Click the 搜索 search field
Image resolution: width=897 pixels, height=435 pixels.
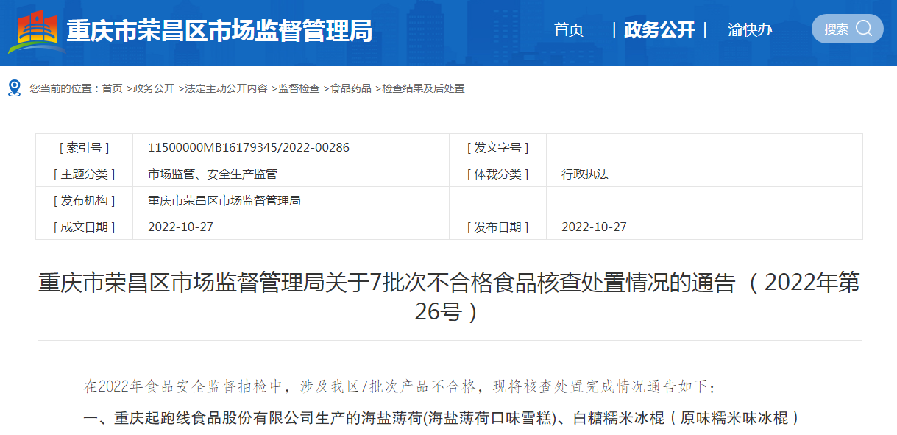coord(848,29)
